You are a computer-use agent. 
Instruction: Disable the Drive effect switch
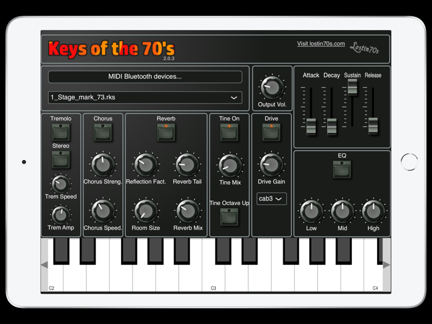coord(272,132)
